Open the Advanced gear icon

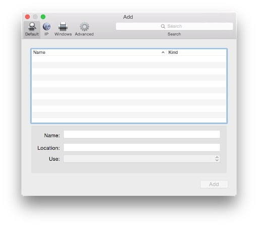tap(84, 27)
